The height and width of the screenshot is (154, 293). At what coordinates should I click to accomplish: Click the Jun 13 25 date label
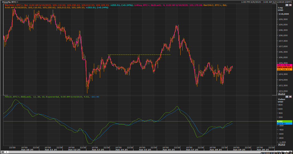(x=98, y=150)
